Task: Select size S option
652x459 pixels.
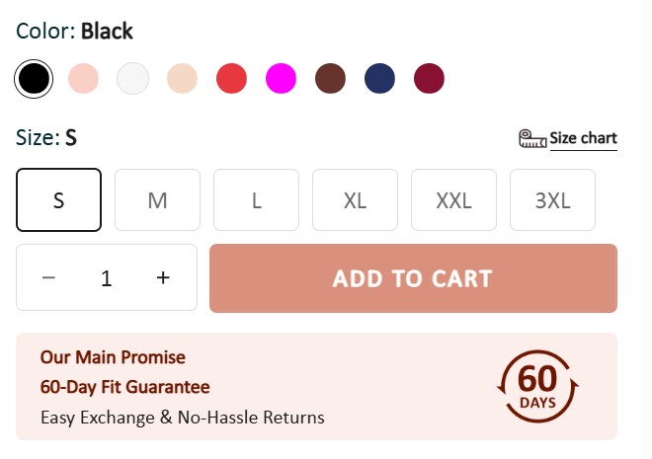Action: (x=58, y=200)
